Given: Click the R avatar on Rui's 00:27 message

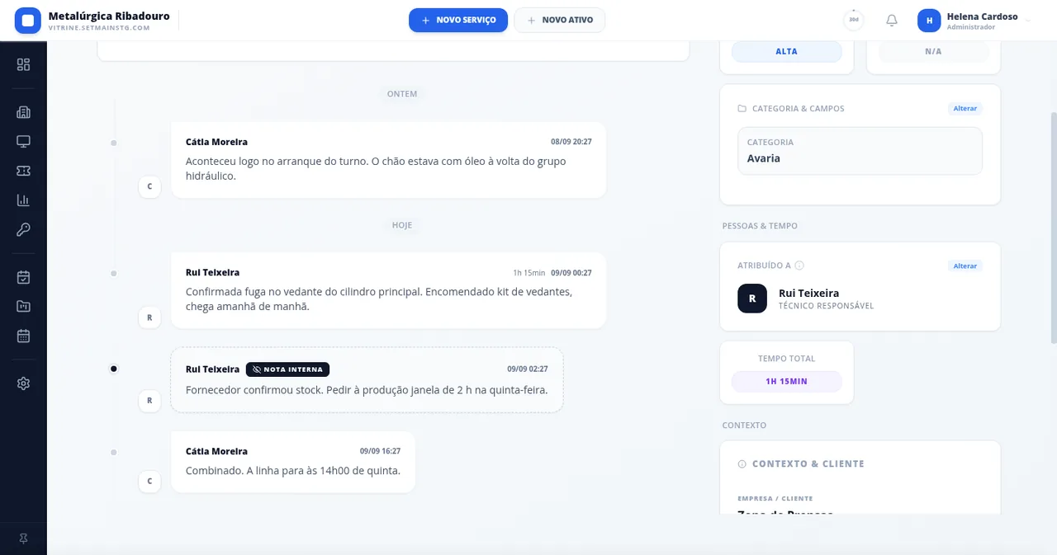Looking at the screenshot, I should coord(149,317).
